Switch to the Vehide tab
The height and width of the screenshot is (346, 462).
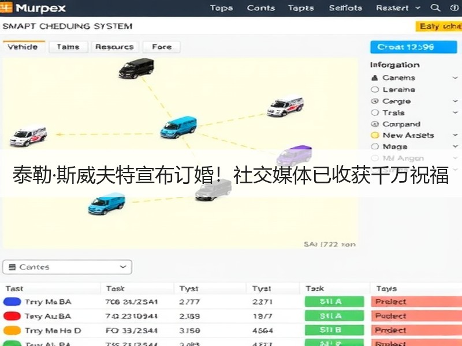[x=23, y=47]
